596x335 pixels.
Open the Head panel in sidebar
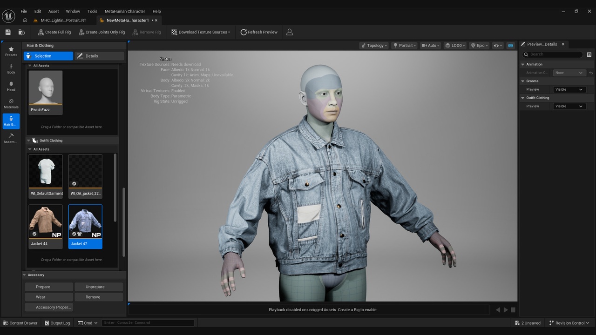[11, 87]
